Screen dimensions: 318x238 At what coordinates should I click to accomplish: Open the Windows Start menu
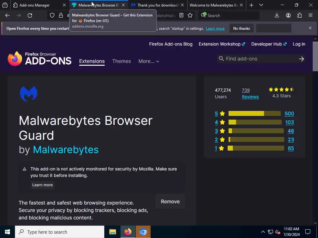pos(7,232)
